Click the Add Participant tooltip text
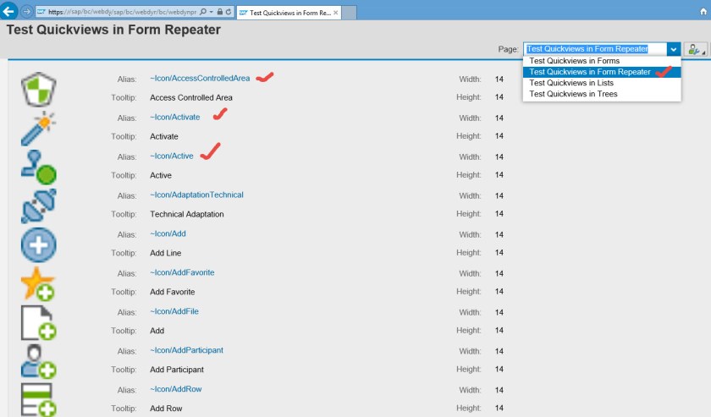711x417 pixels. [x=177, y=370]
